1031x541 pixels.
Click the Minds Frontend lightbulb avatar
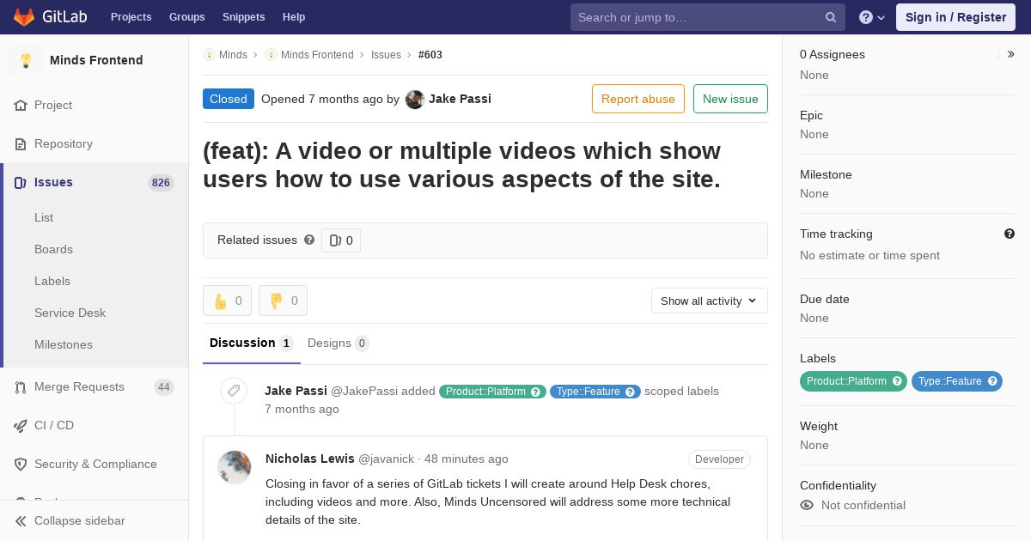(26, 60)
